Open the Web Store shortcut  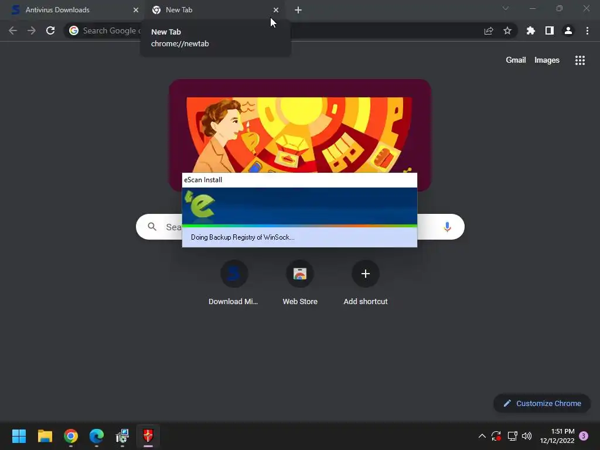click(299, 282)
